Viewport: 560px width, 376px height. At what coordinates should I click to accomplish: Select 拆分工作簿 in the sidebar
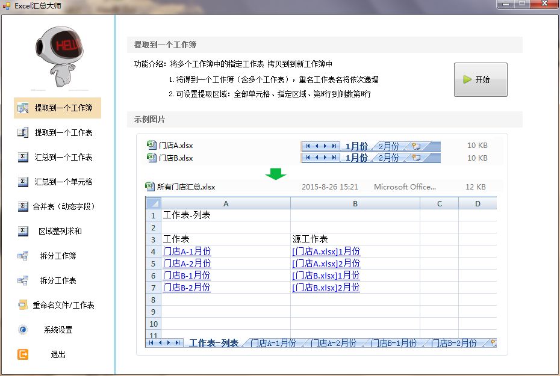[x=57, y=256]
